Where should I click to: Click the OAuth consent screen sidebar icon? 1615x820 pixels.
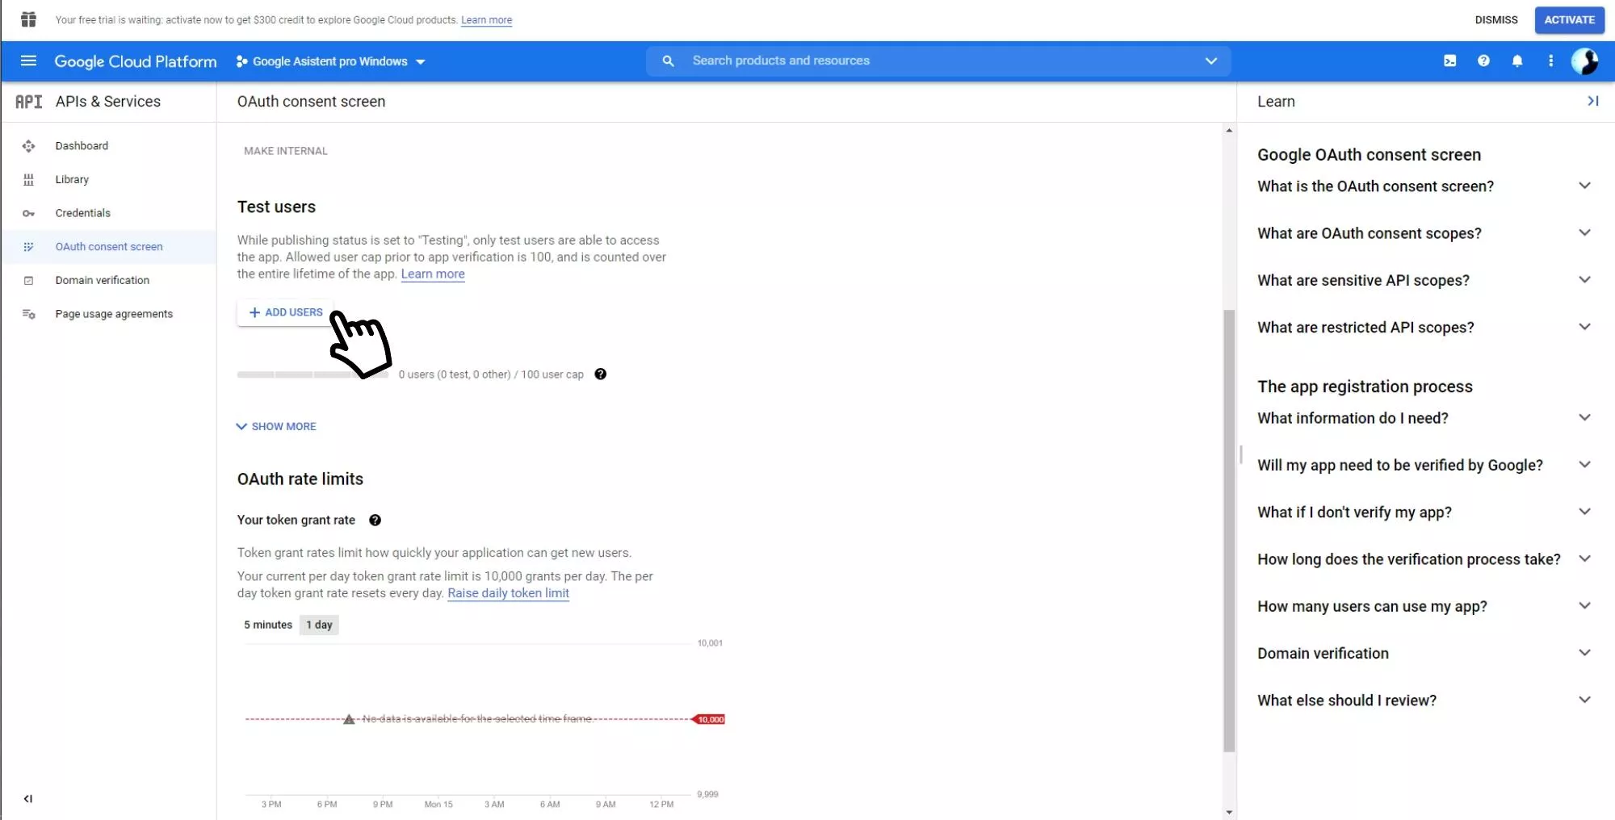[28, 247]
